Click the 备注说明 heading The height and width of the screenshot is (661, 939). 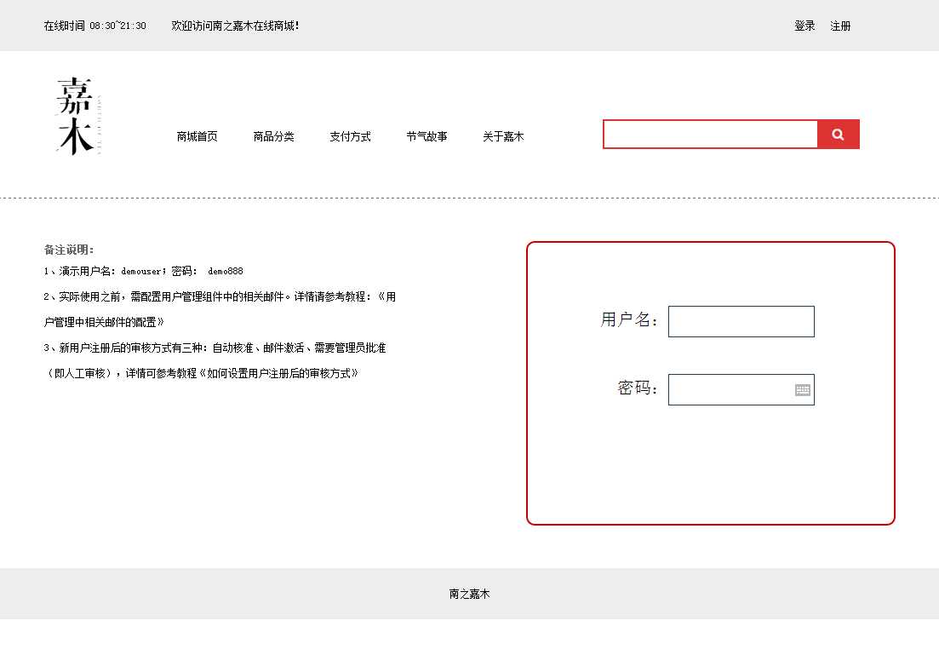[x=69, y=250]
